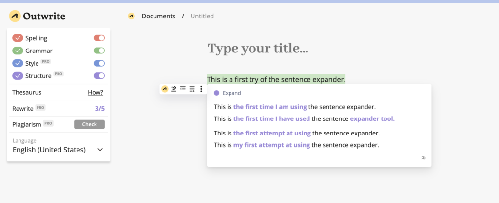The width and height of the screenshot is (499, 203).
Task: Open the Thesaurus How? link
Action: (96, 93)
